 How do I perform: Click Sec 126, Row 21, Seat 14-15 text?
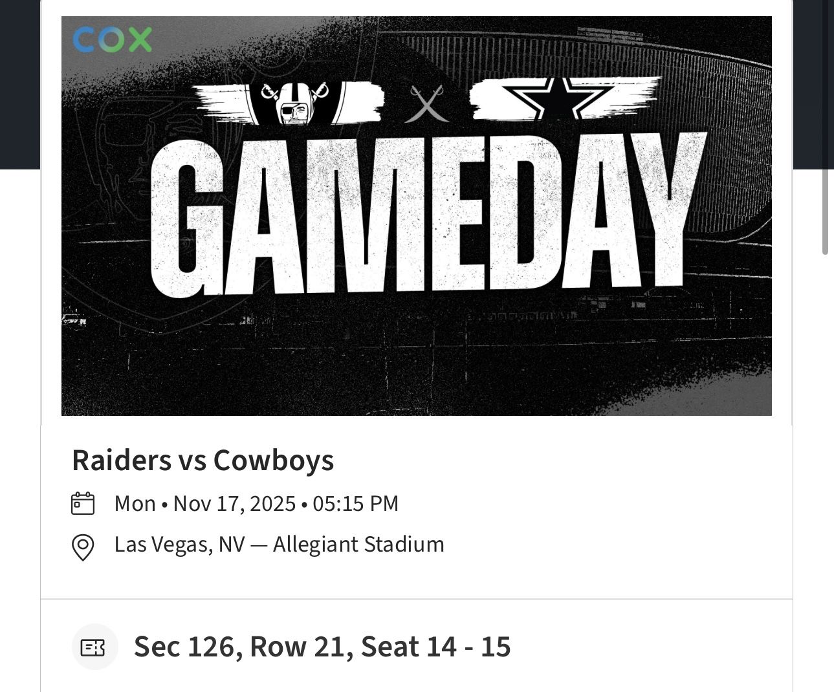point(322,645)
